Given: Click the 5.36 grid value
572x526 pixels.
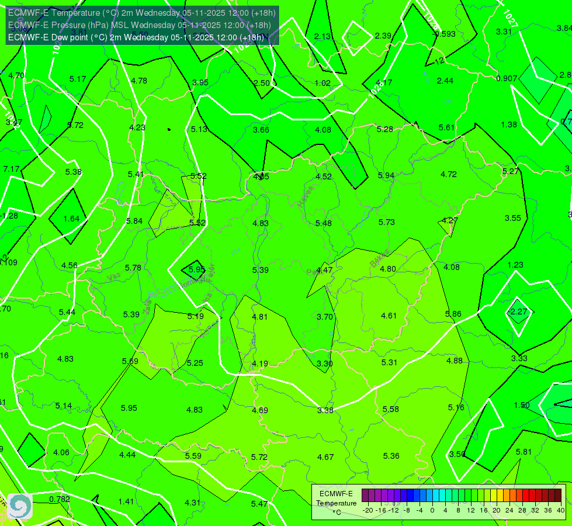Looking at the screenshot, I should (391, 456).
